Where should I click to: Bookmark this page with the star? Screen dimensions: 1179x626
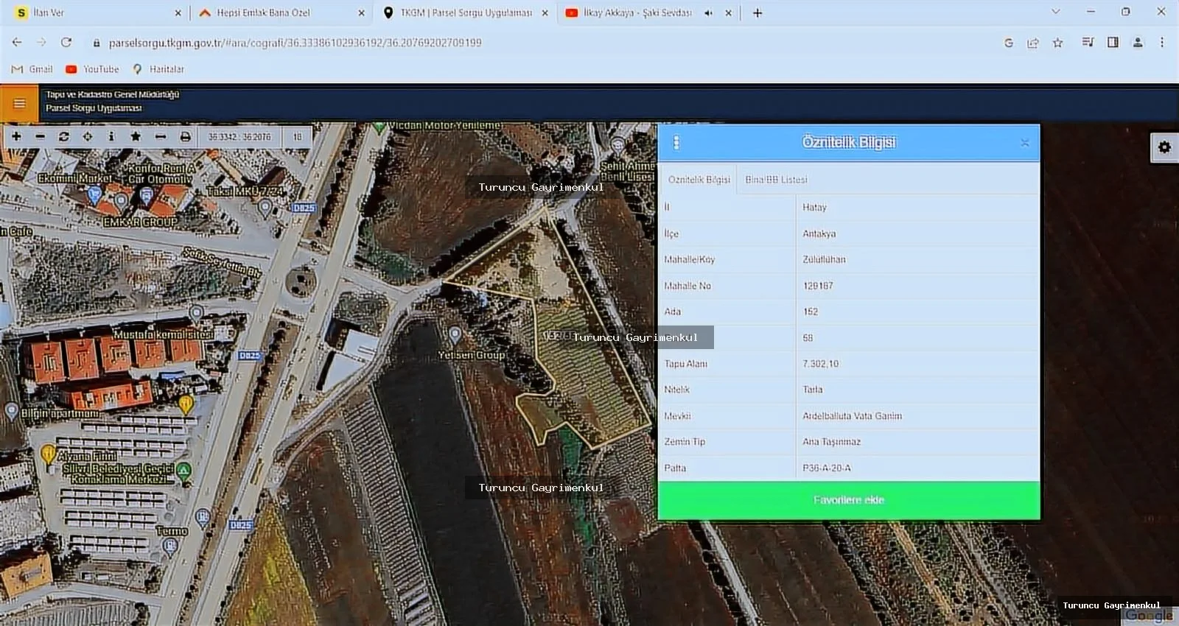(1057, 43)
